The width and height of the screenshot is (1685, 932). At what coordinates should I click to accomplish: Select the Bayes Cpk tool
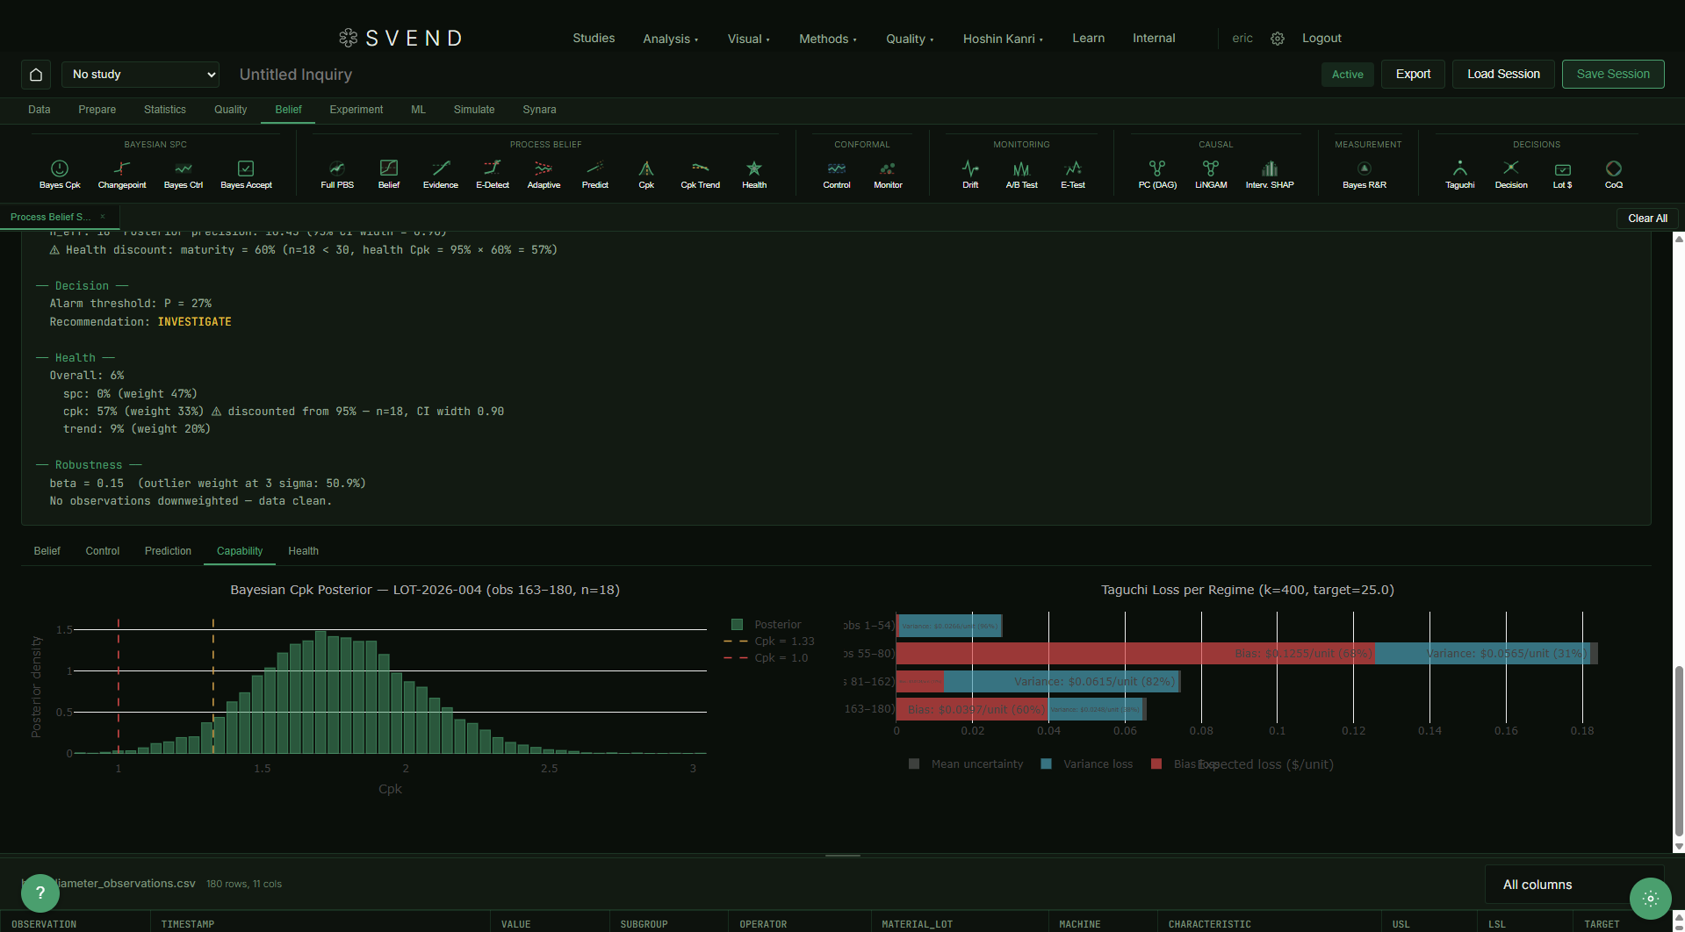(59, 173)
